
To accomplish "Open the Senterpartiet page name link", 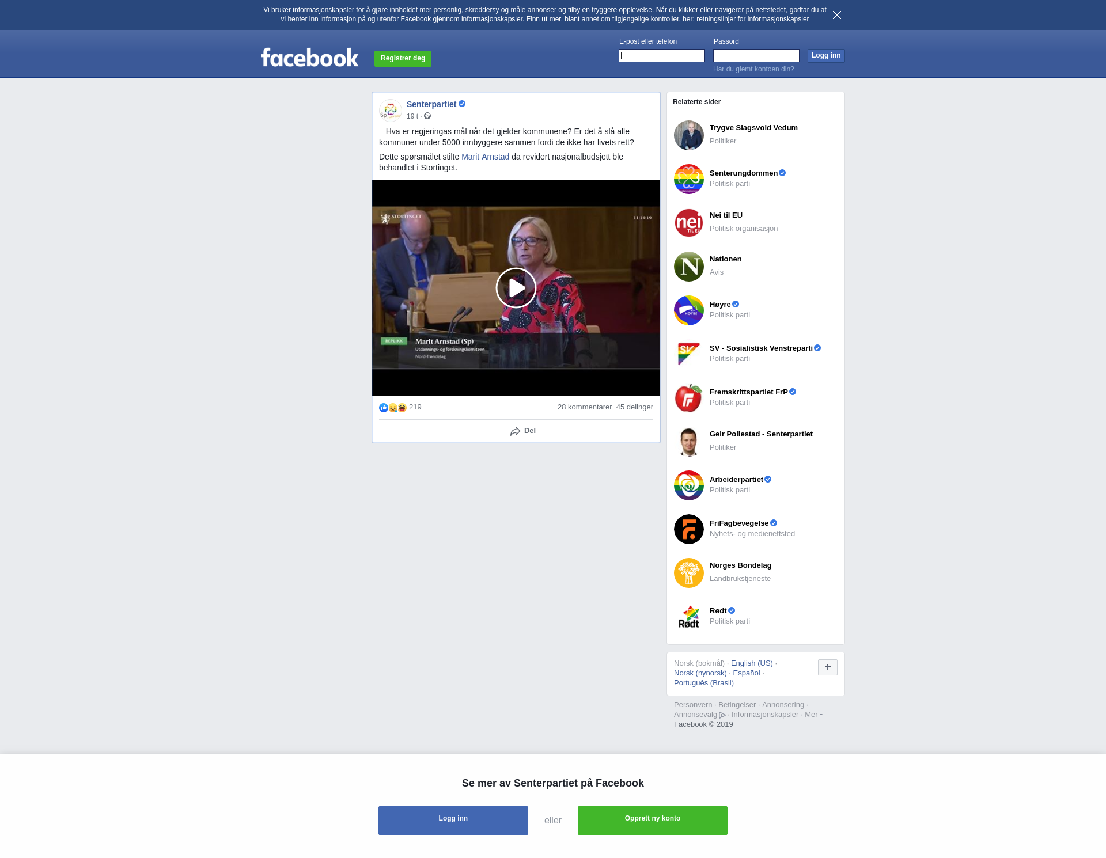I will coord(431,104).
